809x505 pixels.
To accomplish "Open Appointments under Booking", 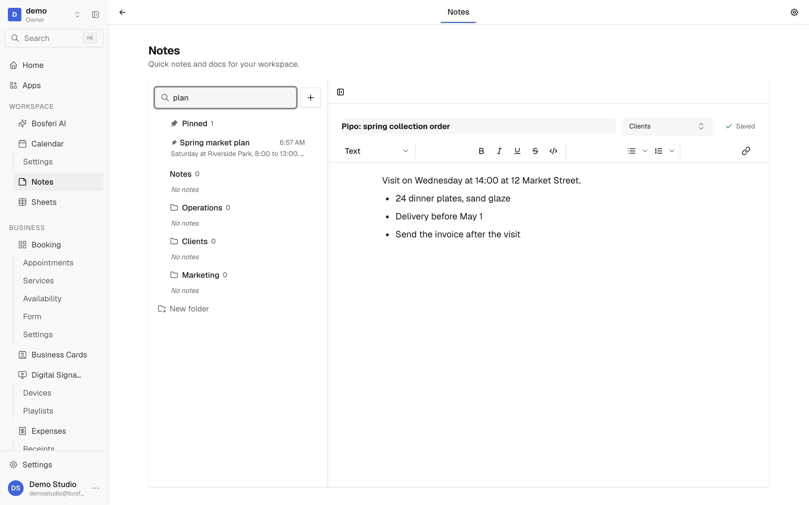I will pyautogui.click(x=48, y=263).
